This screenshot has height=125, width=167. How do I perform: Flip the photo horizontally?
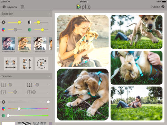coord(10,64)
